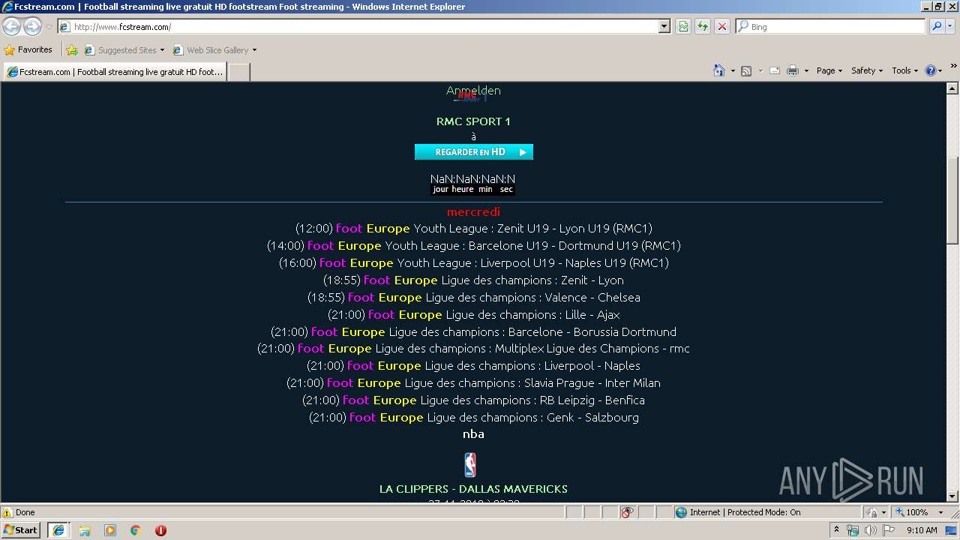
Task: Open the Windows Start menu
Action: [x=21, y=530]
